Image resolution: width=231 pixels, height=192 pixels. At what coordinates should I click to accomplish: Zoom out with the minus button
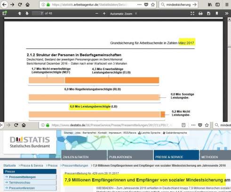coord(96,14)
